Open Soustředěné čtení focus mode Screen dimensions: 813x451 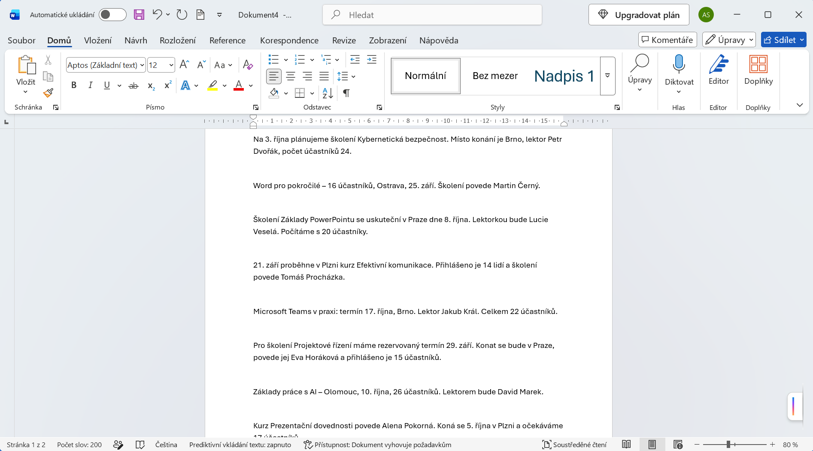click(x=574, y=445)
